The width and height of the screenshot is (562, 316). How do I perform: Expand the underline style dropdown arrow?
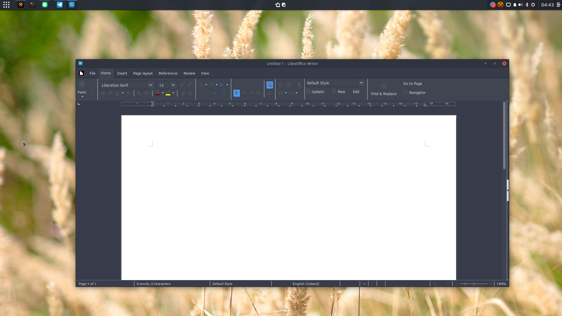(x=123, y=93)
